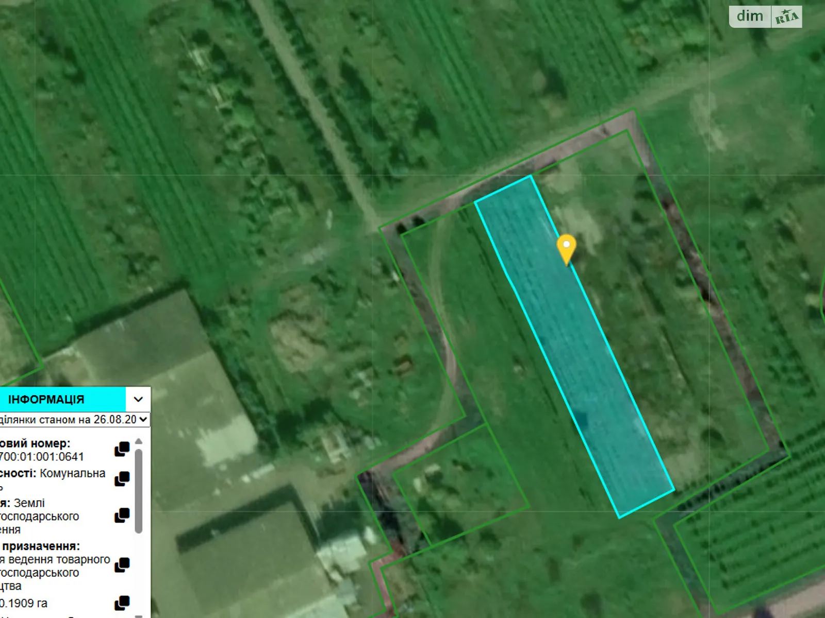Click the info panel scroll-up arrow
Image resolution: width=825 pixels, height=618 pixels.
pos(138,441)
